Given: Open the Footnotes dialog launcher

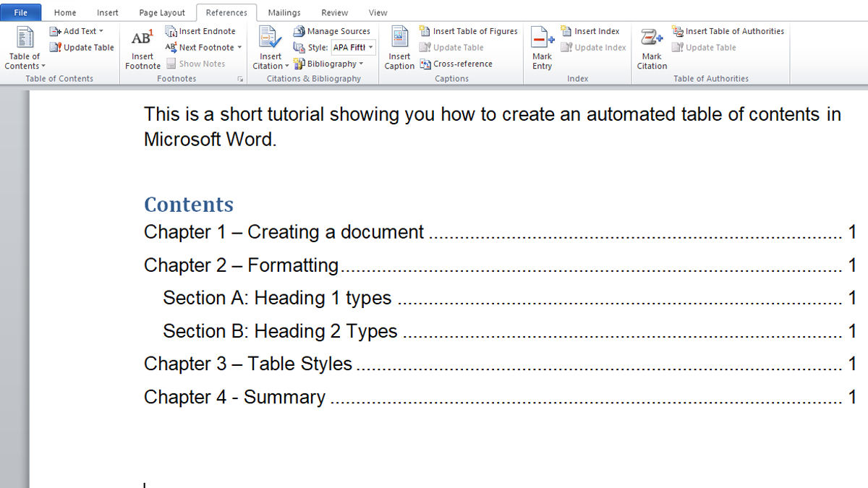Looking at the screenshot, I should [240, 78].
